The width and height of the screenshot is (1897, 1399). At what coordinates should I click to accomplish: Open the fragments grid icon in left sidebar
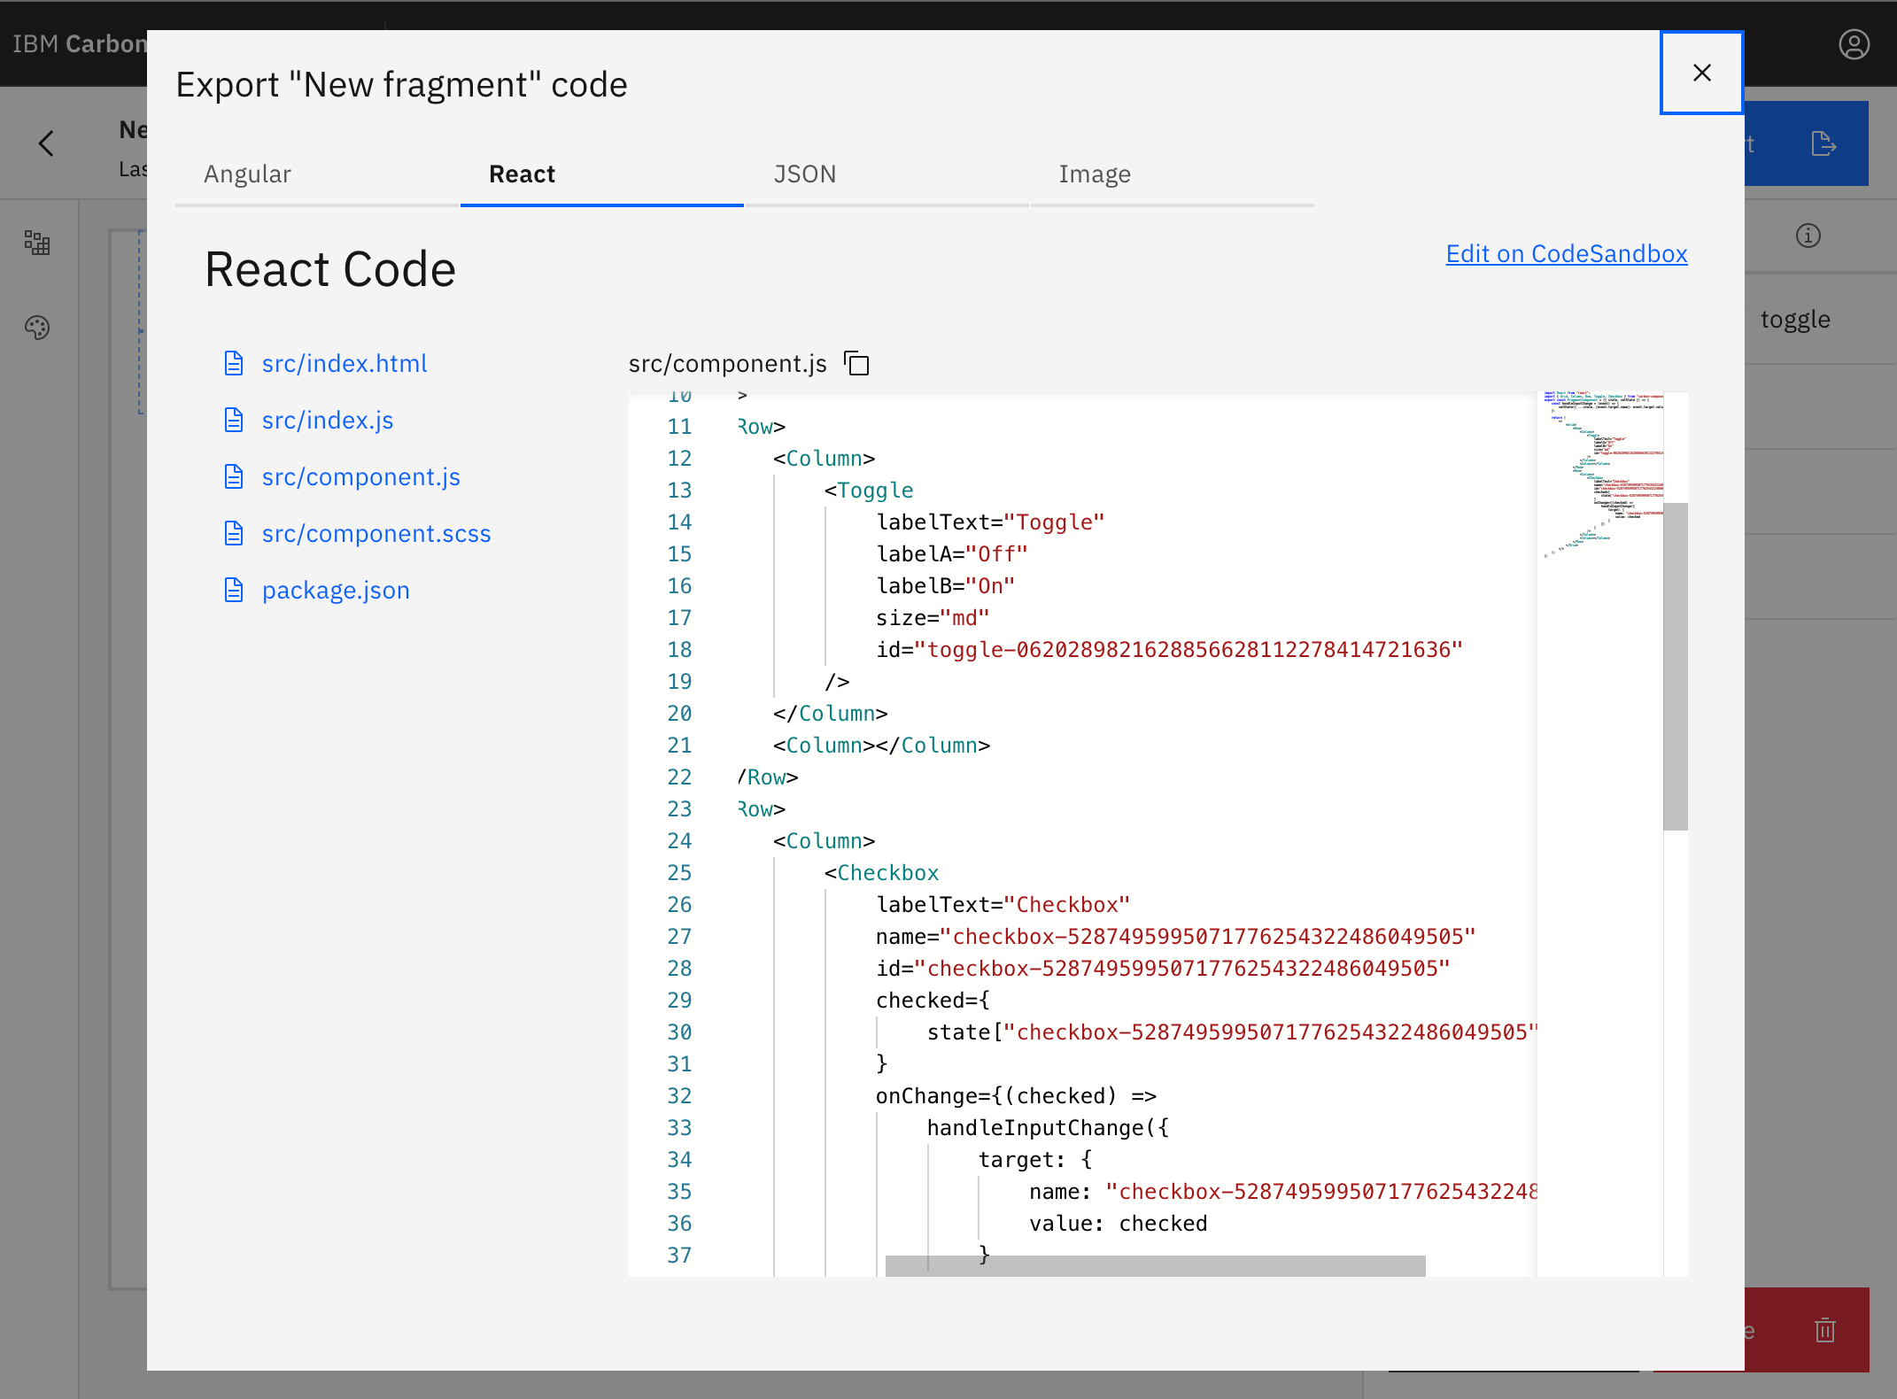point(37,243)
